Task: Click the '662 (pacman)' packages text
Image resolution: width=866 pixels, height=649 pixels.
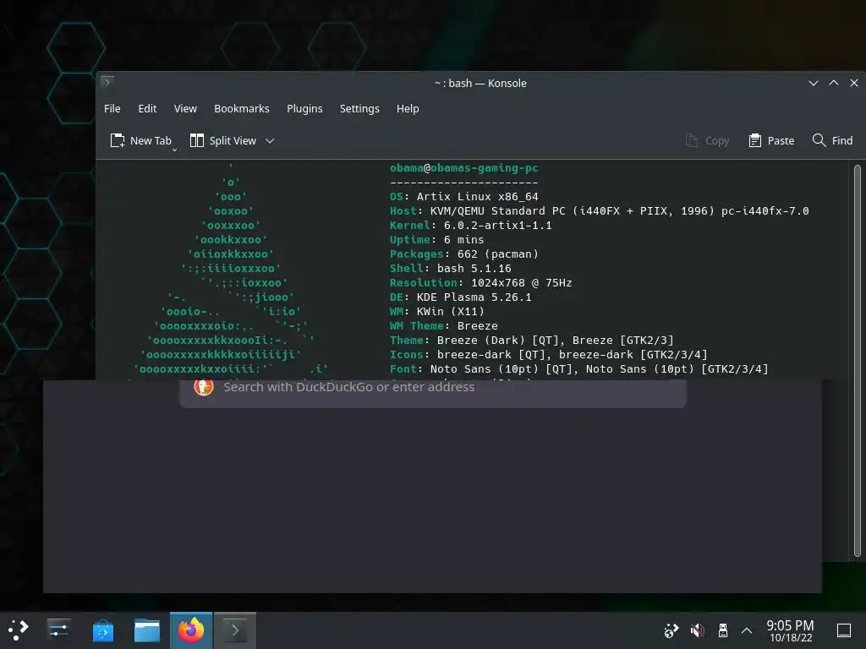Action: point(497,254)
